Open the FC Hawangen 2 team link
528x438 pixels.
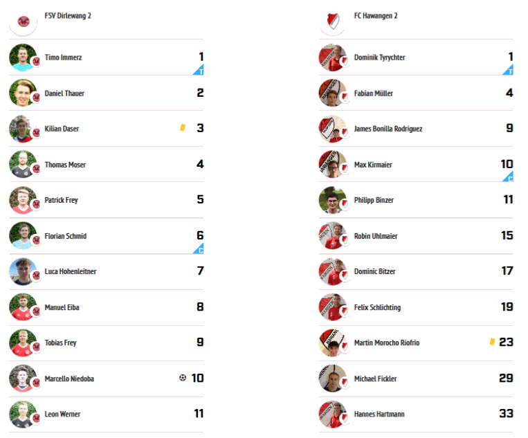click(376, 16)
